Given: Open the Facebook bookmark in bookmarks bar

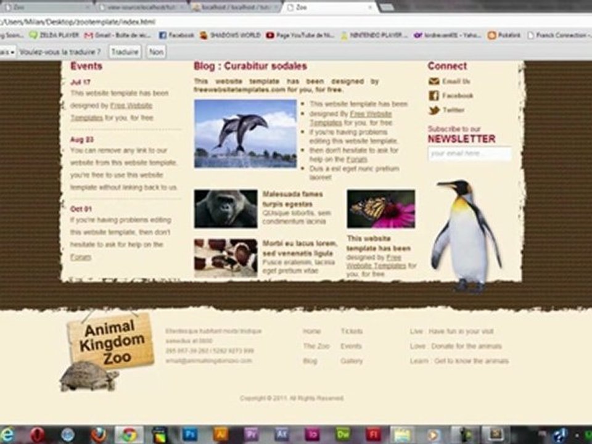Looking at the screenshot, I should click(176, 35).
